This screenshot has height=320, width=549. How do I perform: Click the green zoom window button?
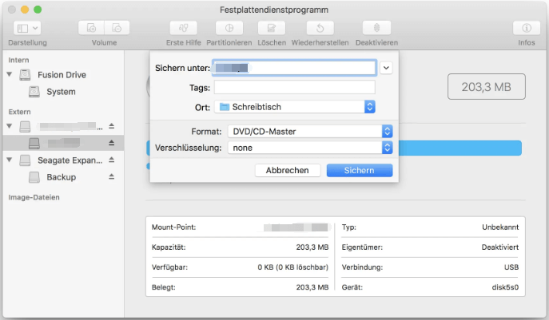(38, 10)
